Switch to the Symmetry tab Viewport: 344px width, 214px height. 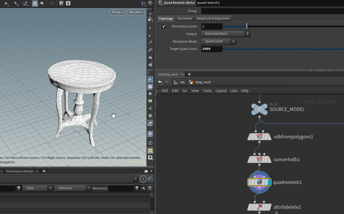[x=185, y=18]
